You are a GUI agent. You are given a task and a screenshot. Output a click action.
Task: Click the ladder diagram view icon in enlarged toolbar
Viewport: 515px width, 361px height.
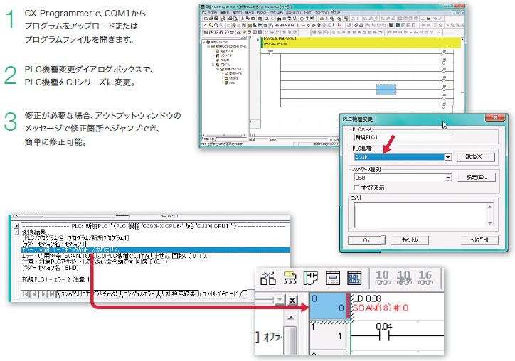pos(311,278)
